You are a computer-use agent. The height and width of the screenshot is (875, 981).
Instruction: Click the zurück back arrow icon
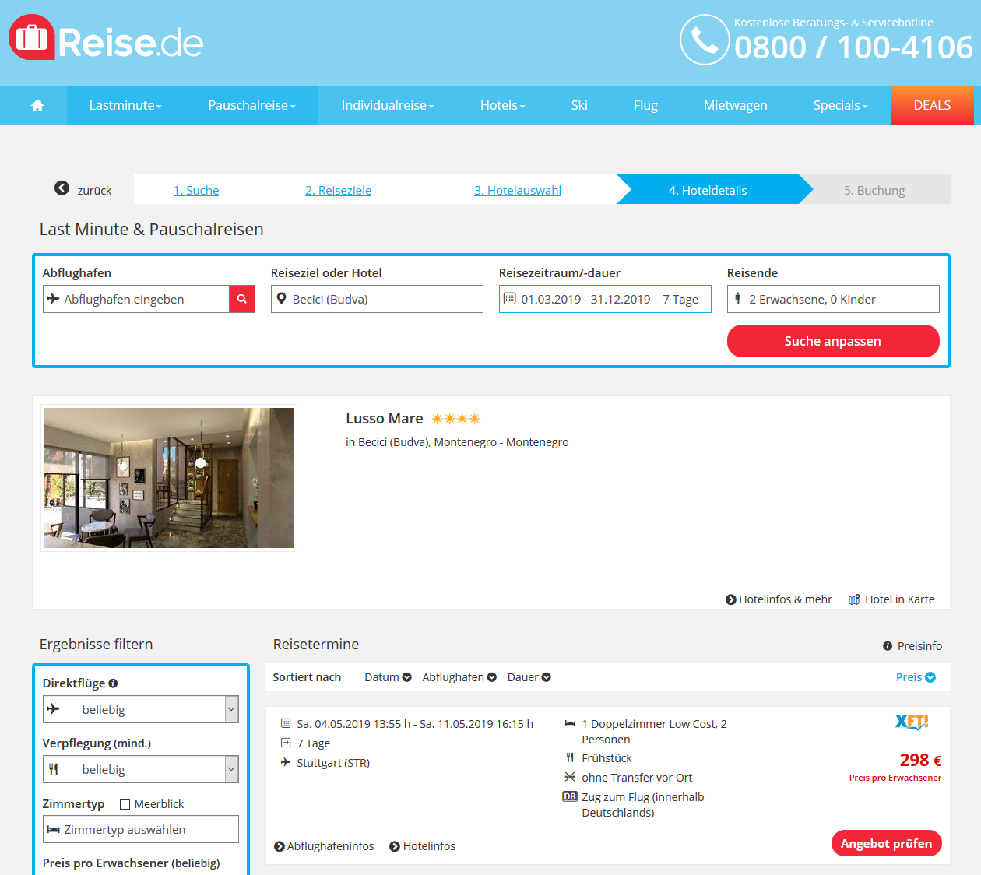tap(62, 188)
